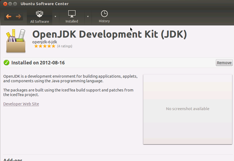The image size is (234, 161).
Task: Click the openjdk-6-jdk package name
Action: click(45, 42)
